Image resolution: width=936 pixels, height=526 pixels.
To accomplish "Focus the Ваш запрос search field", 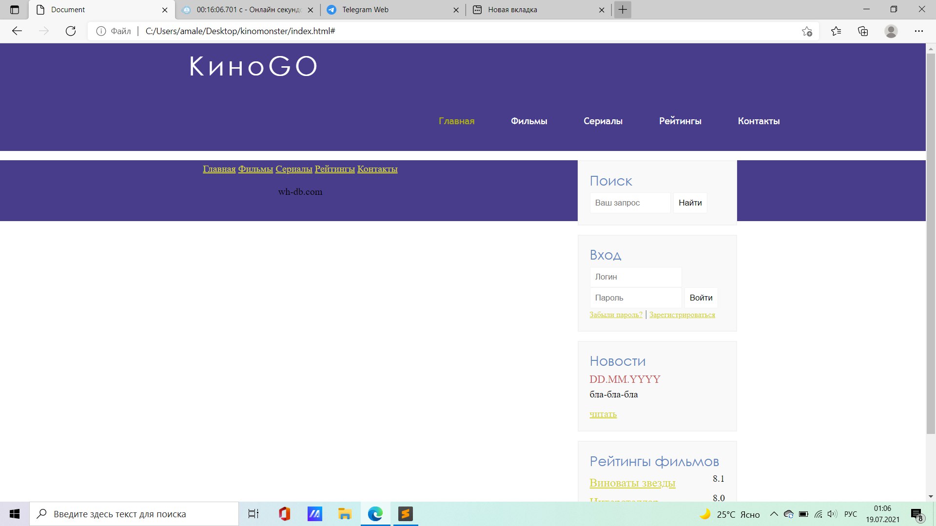I will (630, 203).
